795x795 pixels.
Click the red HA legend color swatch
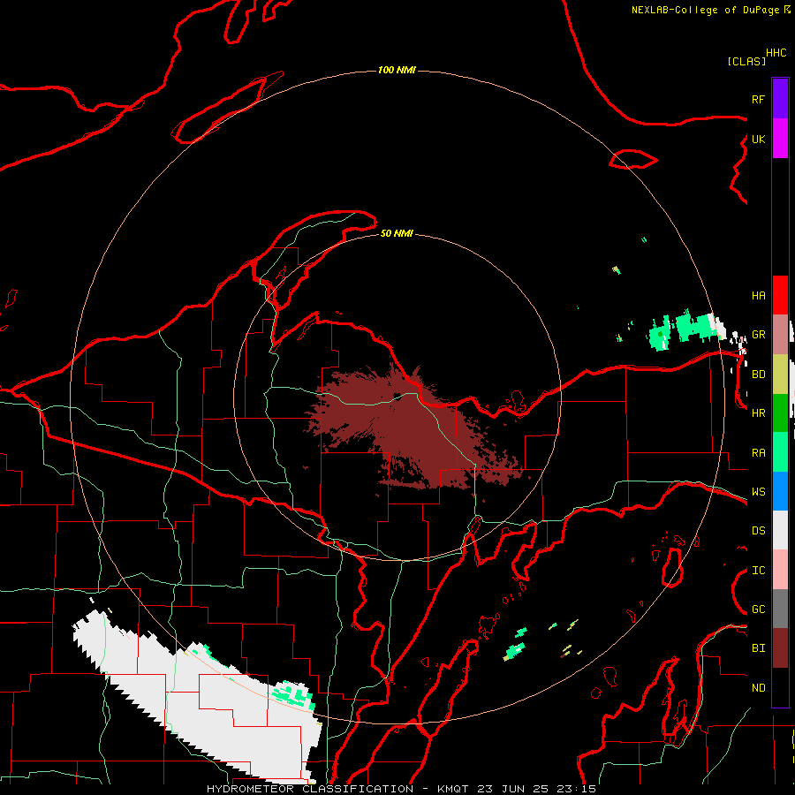tap(780, 295)
